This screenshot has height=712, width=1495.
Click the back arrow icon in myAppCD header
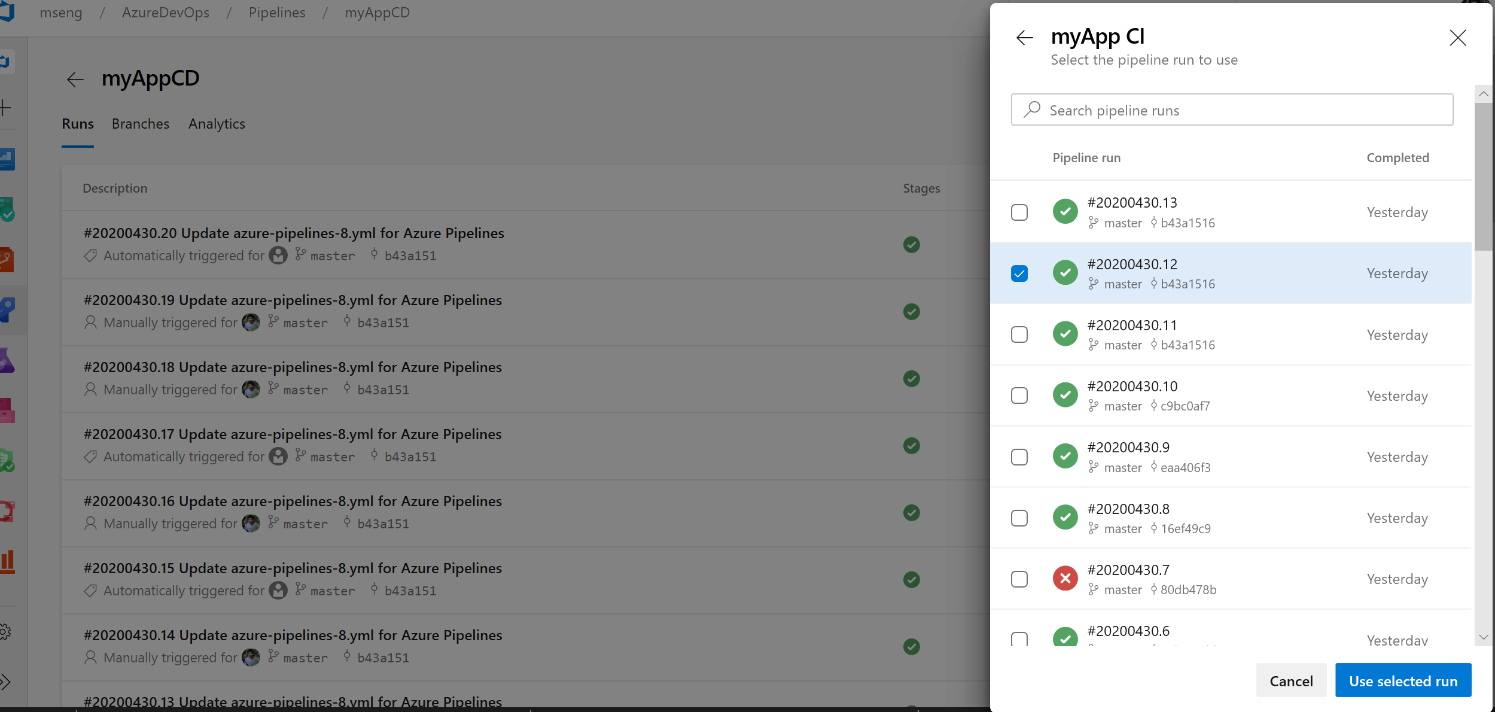tap(77, 79)
